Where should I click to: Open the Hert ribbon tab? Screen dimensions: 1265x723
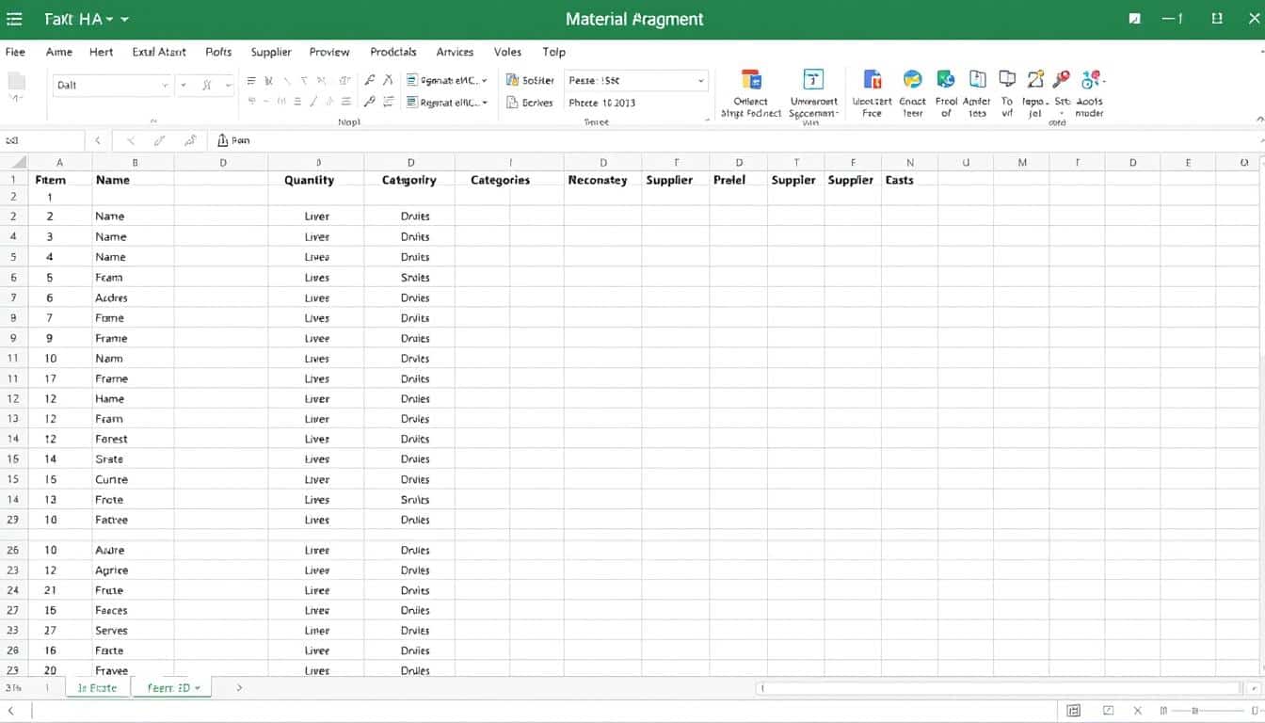[x=101, y=52]
